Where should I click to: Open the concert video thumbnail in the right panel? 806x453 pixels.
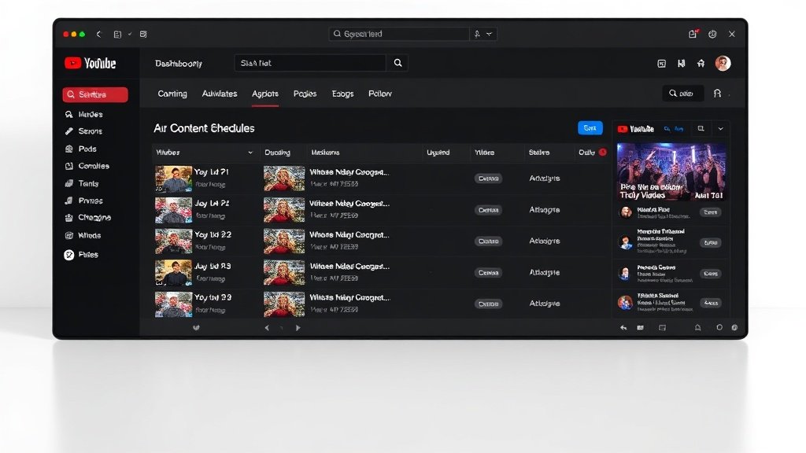tap(671, 171)
